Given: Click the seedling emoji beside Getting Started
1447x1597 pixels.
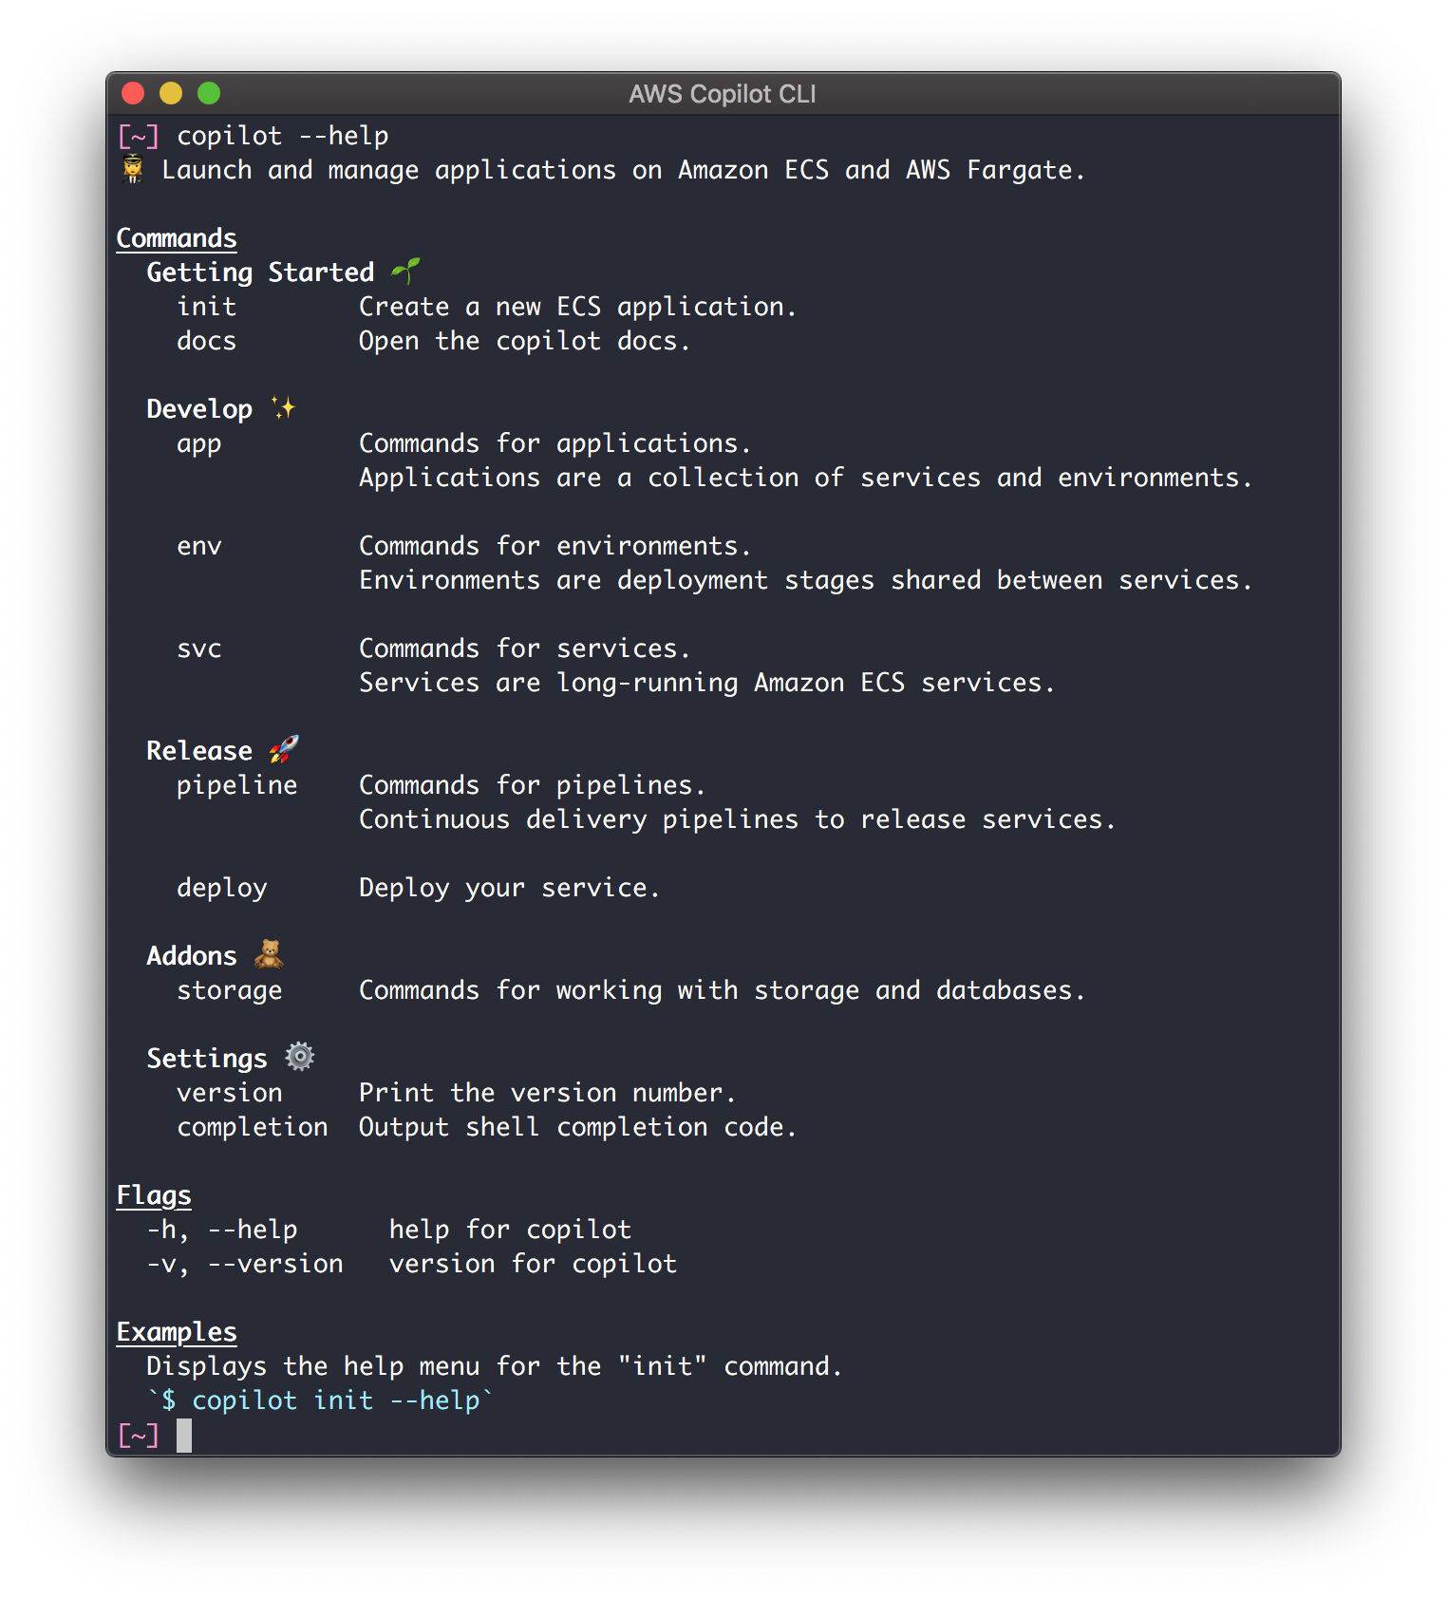Looking at the screenshot, I should coord(405,272).
